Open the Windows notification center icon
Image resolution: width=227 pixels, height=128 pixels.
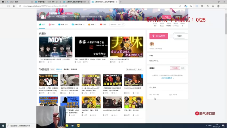[x=223, y=125]
